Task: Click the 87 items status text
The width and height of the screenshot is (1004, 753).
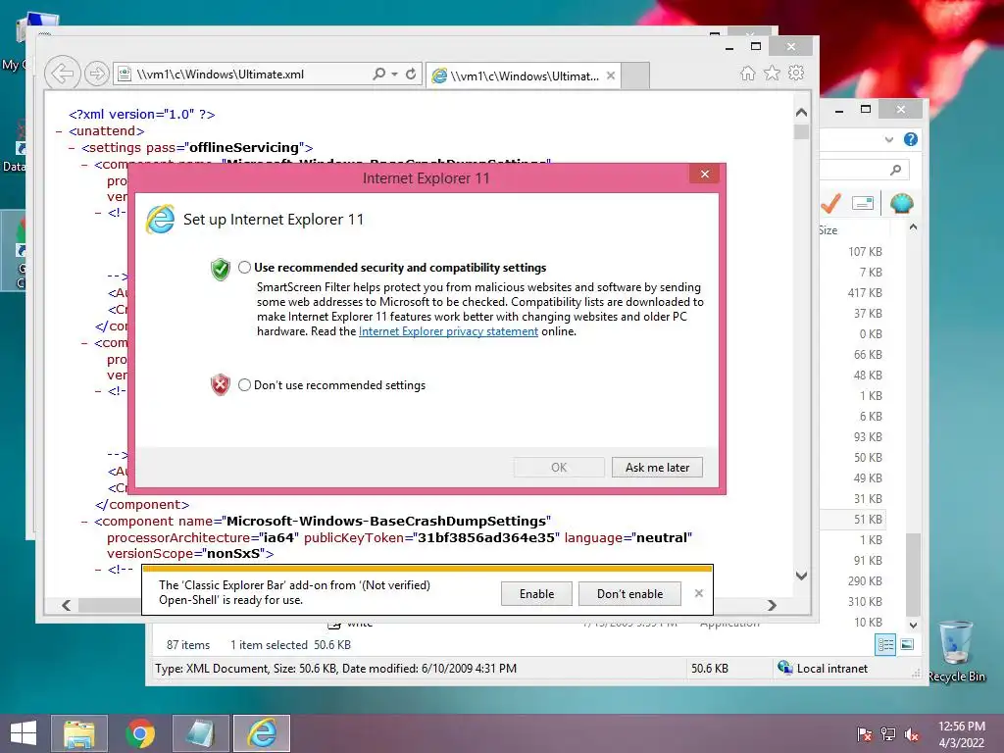Action: [188, 645]
